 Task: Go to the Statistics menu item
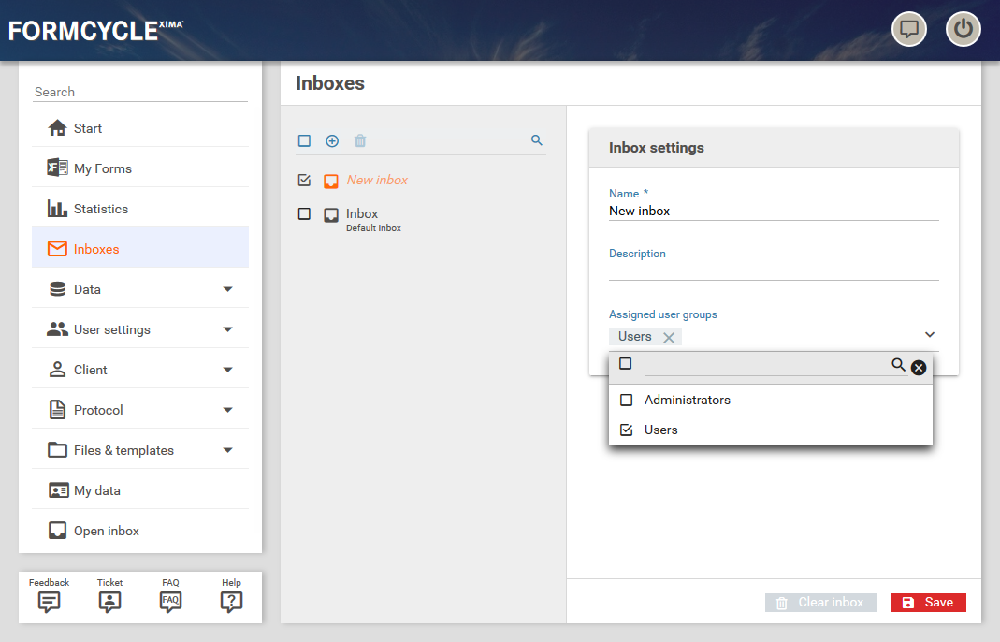tap(101, 209)
